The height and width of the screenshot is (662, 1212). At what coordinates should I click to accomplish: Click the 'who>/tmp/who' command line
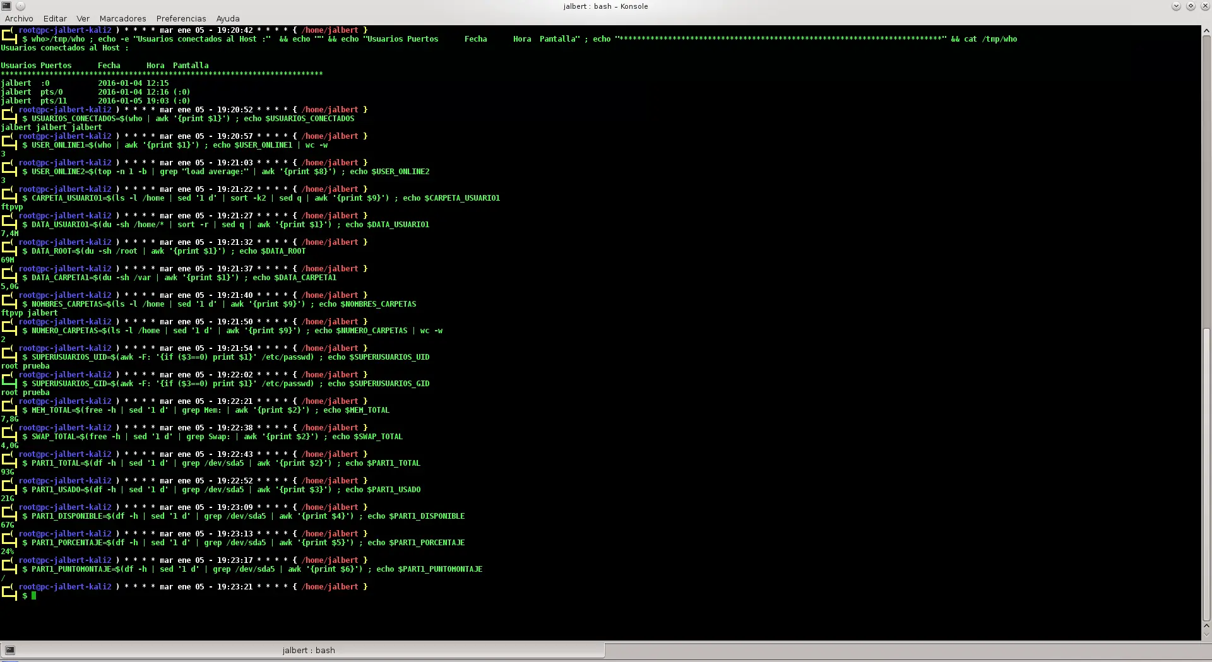(x=520, y=39)
